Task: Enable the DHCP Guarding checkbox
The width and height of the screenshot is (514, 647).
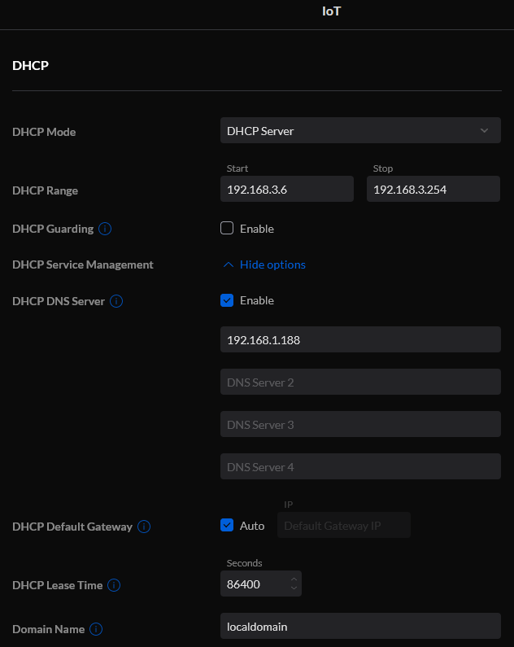Action: pos(227,228)
